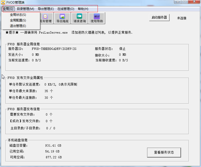Open the 导出管理(E) menu
The height and width of the screenshot is (167, 201).
[46, 9]
